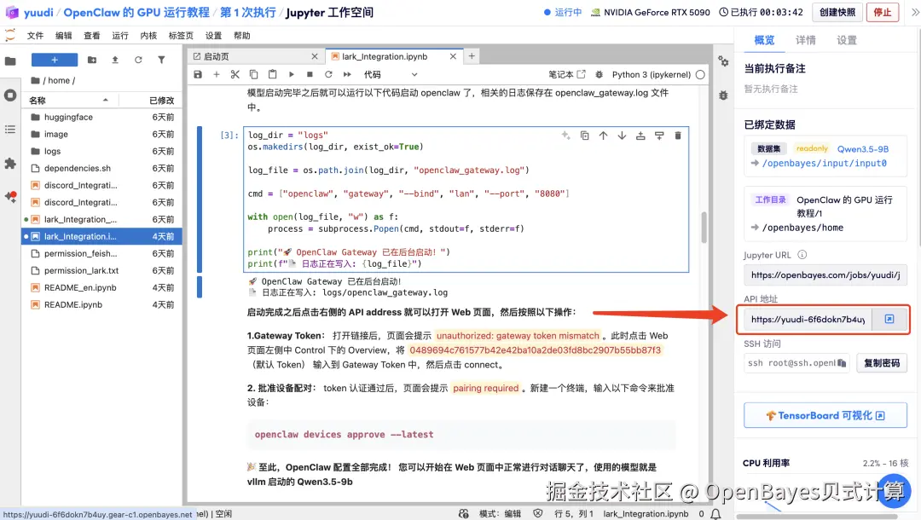Screen dimensions: 921x520
Task: Switch to the right panel 设置 tab
Action: (847, 40)
